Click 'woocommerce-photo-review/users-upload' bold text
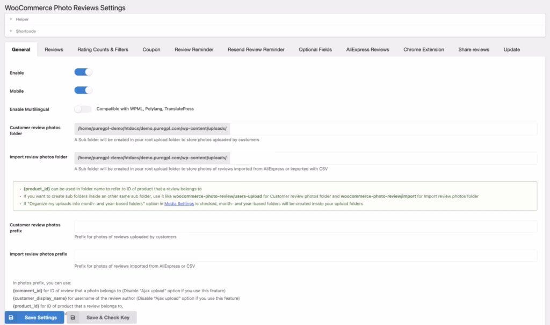 tap(218, 196)
